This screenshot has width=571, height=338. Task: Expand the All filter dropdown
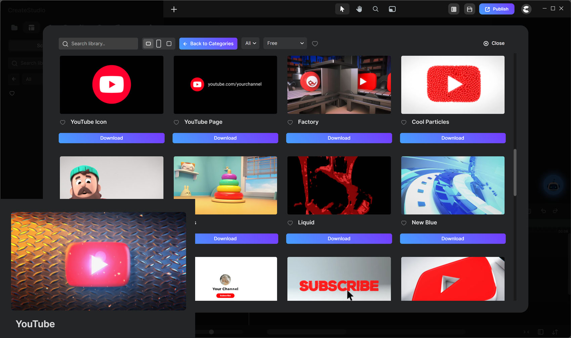[250, 43]
